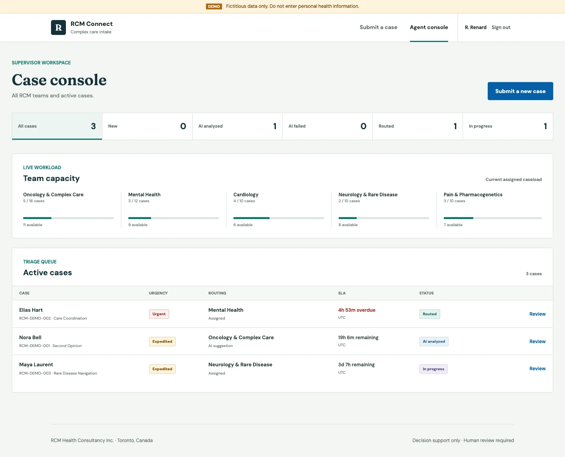Click the CASE column header
This screenshot has height=457, width=565.
[24, 293]
